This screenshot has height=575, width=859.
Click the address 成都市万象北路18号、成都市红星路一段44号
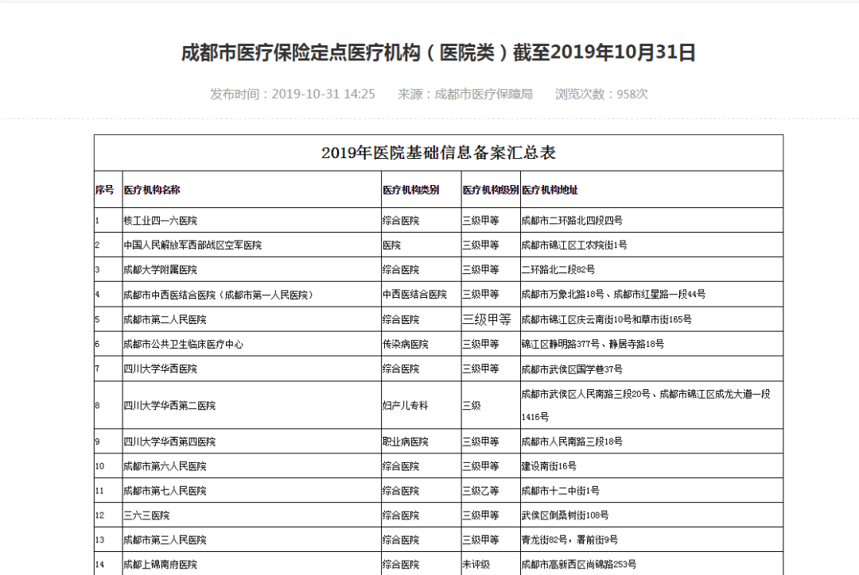613,295
